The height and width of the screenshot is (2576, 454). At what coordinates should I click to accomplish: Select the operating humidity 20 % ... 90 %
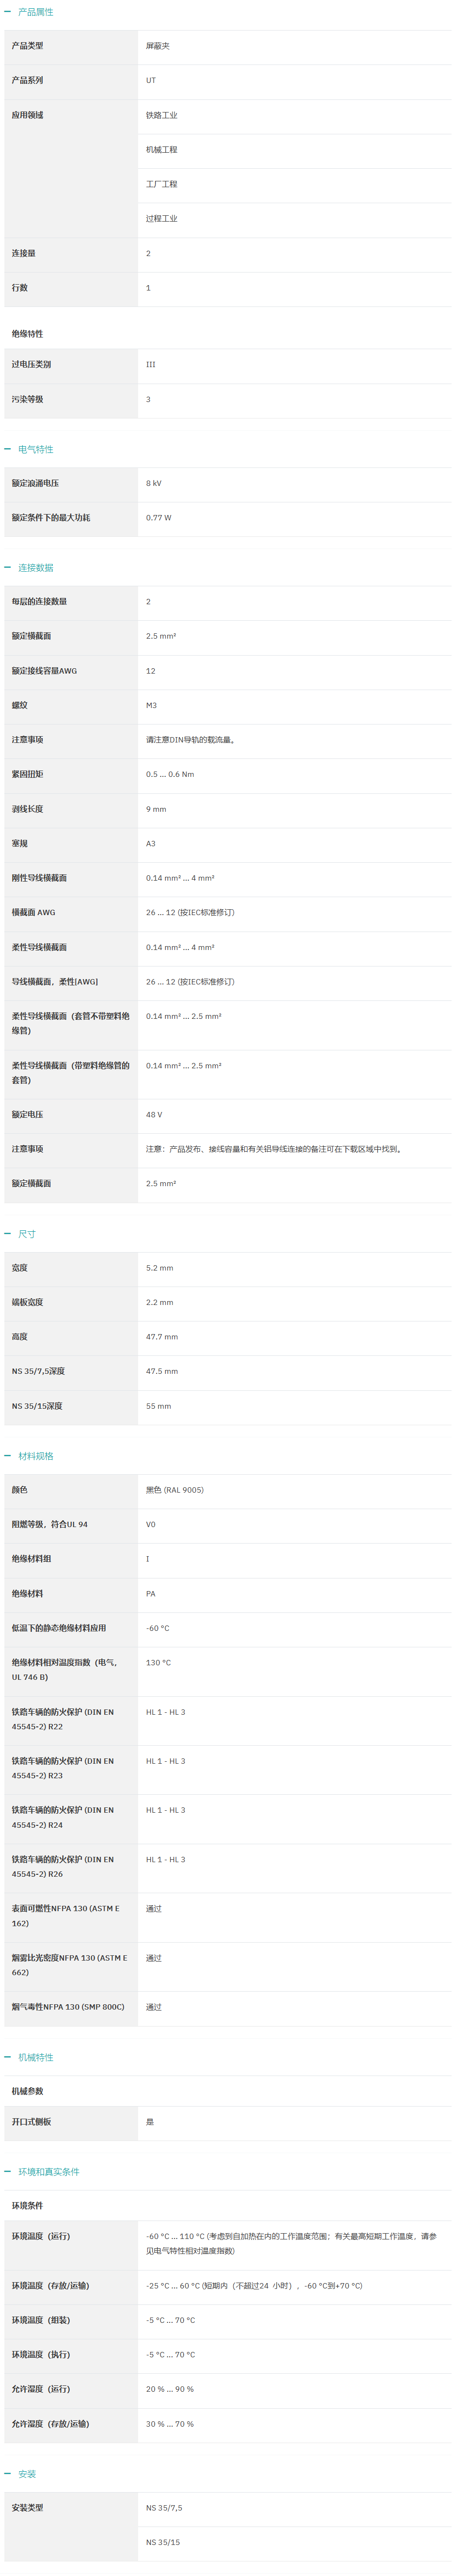point(170,2388)
